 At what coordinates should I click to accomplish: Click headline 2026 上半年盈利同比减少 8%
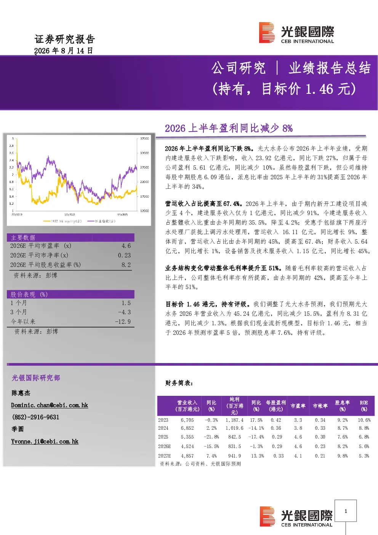(229, 128)
